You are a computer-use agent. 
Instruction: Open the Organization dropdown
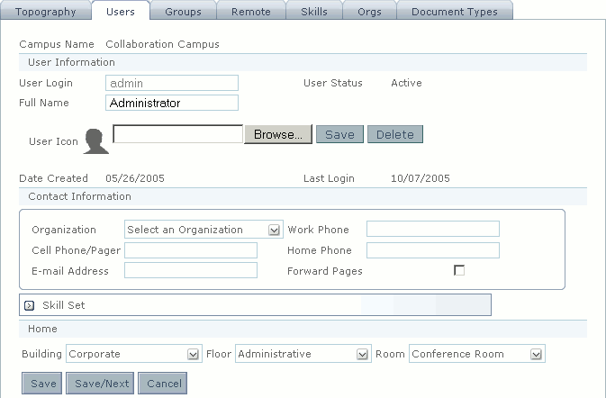click(x=204, y=230)
